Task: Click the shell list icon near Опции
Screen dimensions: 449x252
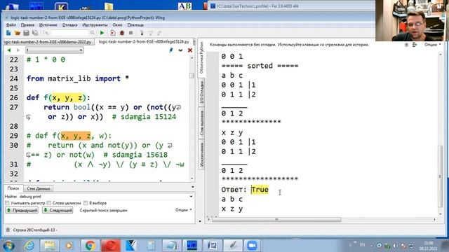Action: coord(415,45)
